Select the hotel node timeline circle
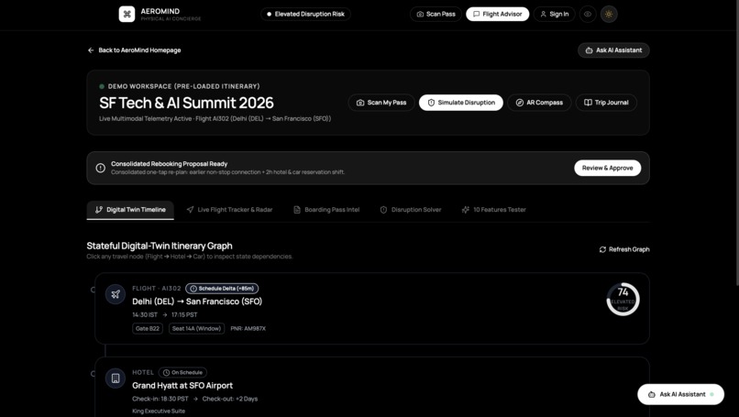The height and width of the screenshot is (417, 739). [93, 374]
